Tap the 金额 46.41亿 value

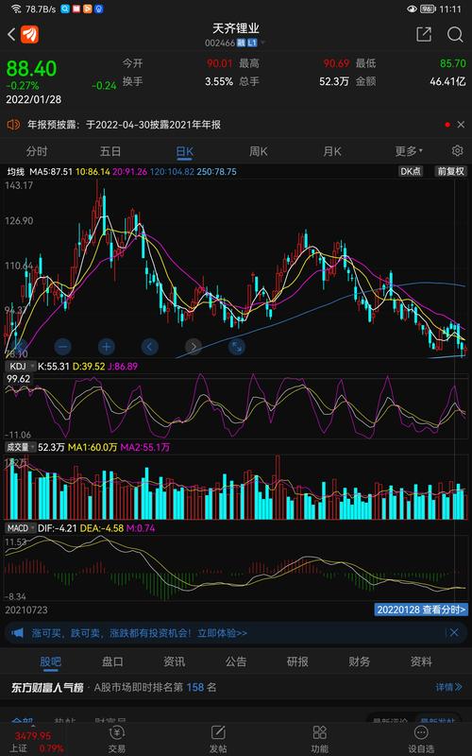click(447, 81)
